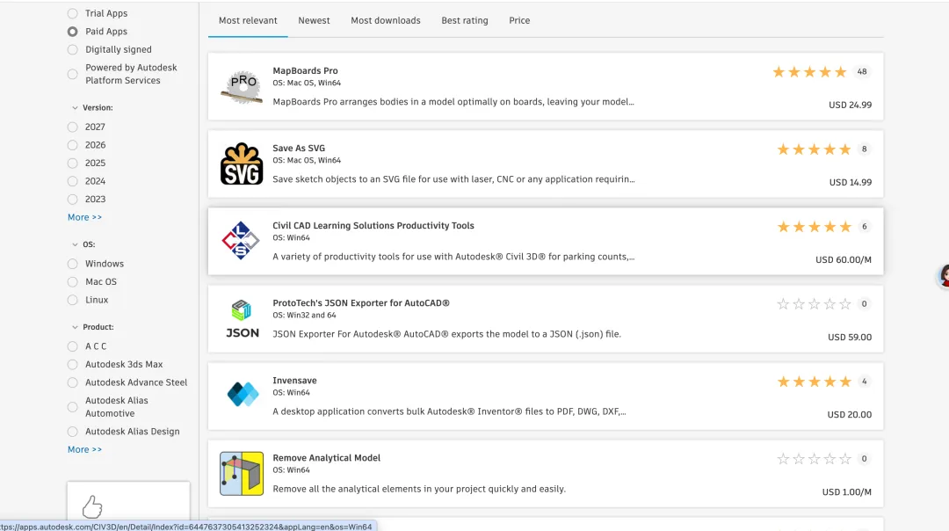Click MapBoards Pro star rating
Viewport: 949px width, 531px height.
point(809,72)
